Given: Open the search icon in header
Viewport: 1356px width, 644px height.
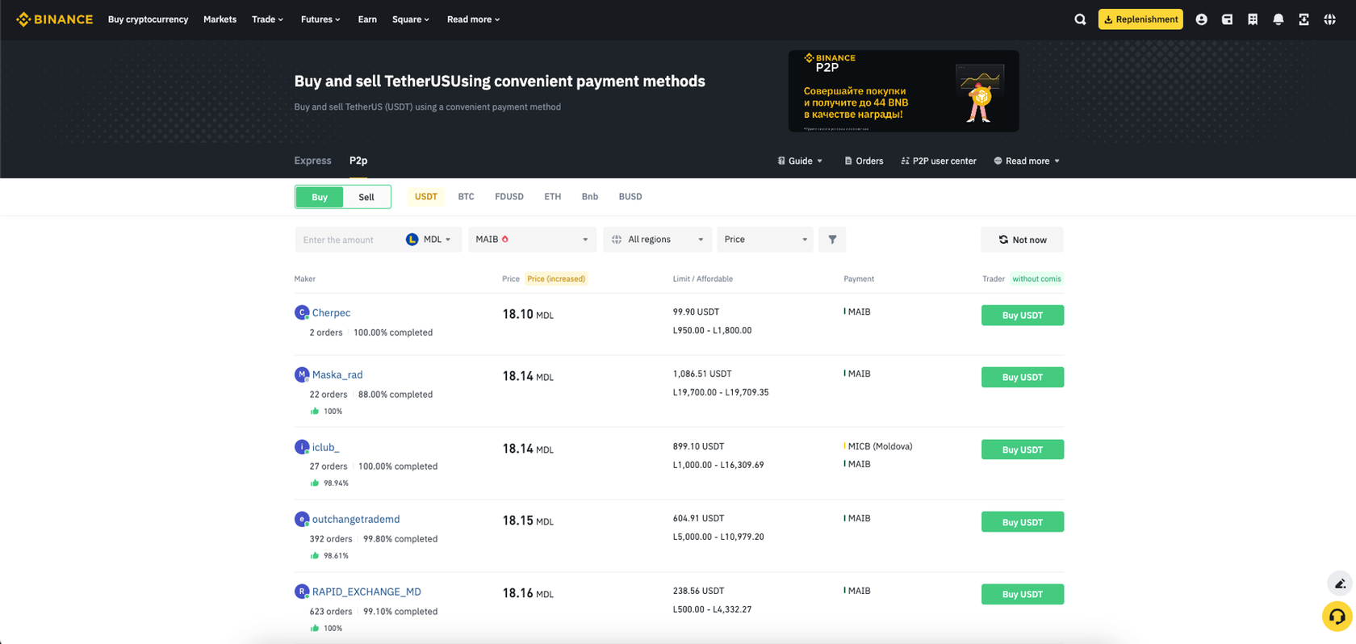Looking at the screenshot, I should (x=1080, y=19).
